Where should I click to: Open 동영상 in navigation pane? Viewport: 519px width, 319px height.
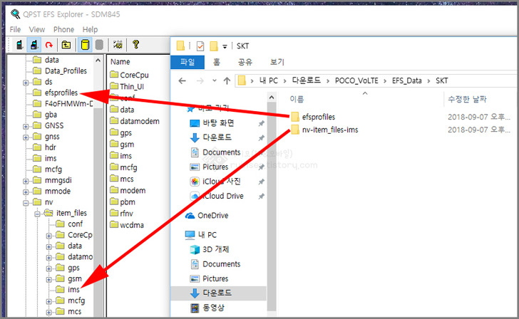click(x=213, y=308)
